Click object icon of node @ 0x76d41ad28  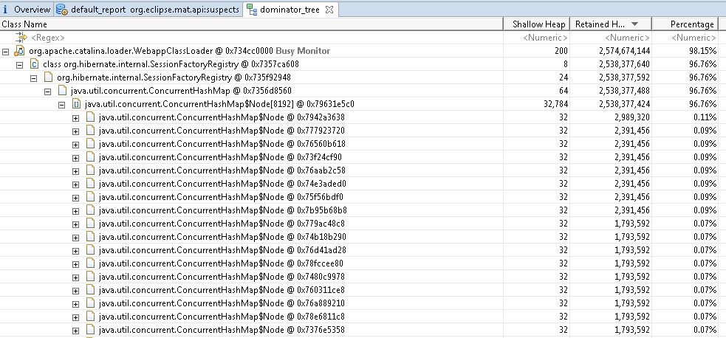90,251
